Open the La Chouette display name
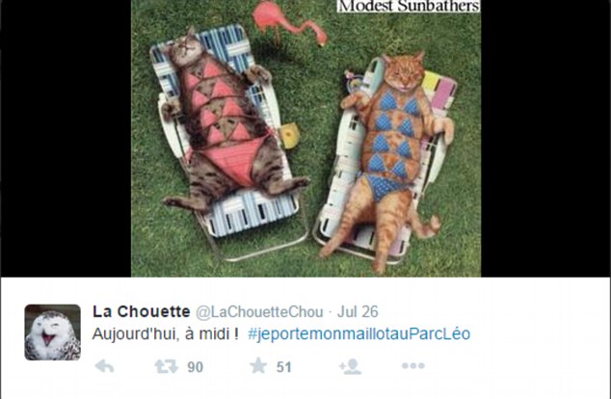 coord(142,311)
